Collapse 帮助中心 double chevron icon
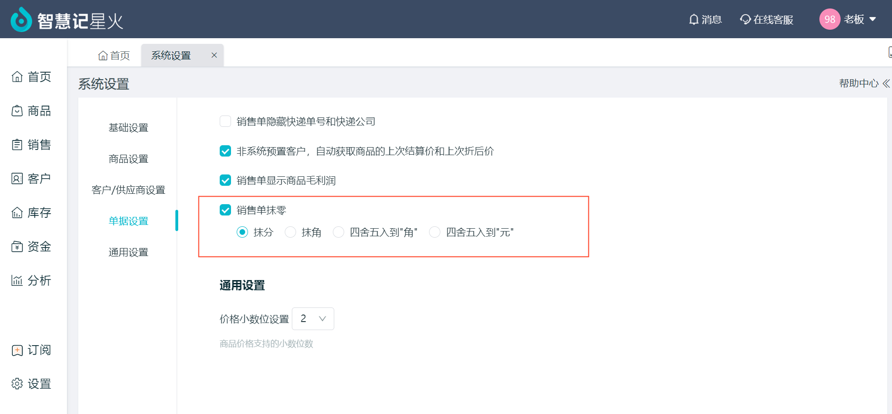892x414 pixels. (x=886, y=83)
